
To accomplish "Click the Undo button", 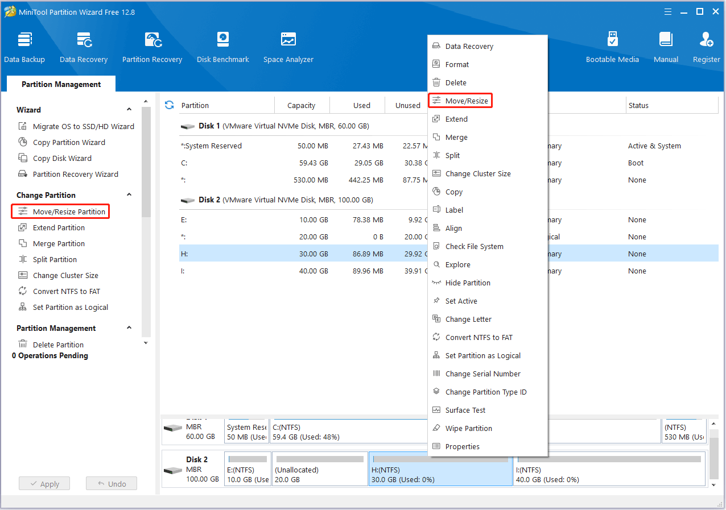I will coord(112,484).
